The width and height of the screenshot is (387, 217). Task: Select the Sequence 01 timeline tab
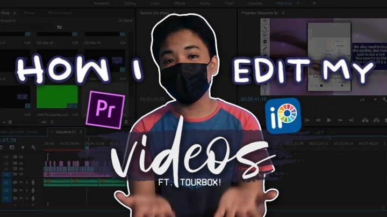point(66,132)
